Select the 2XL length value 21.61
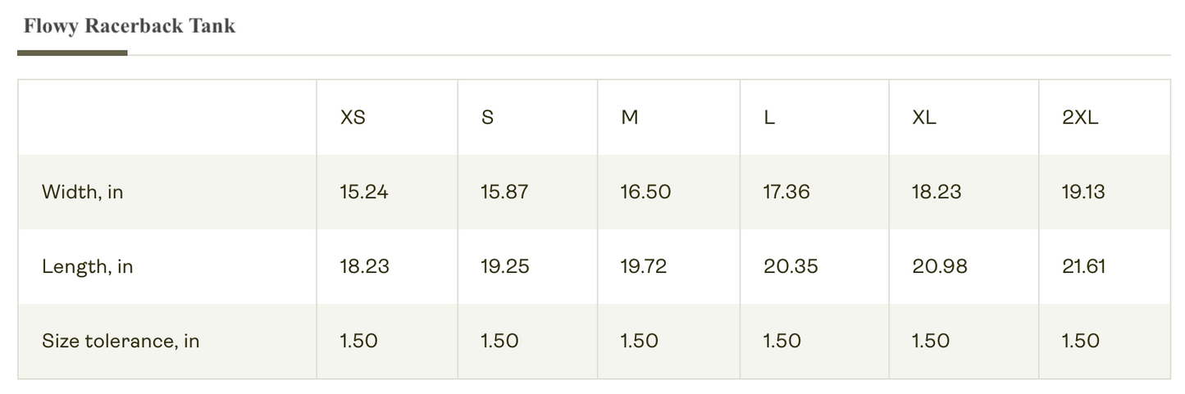 (x=1083, y=266)
